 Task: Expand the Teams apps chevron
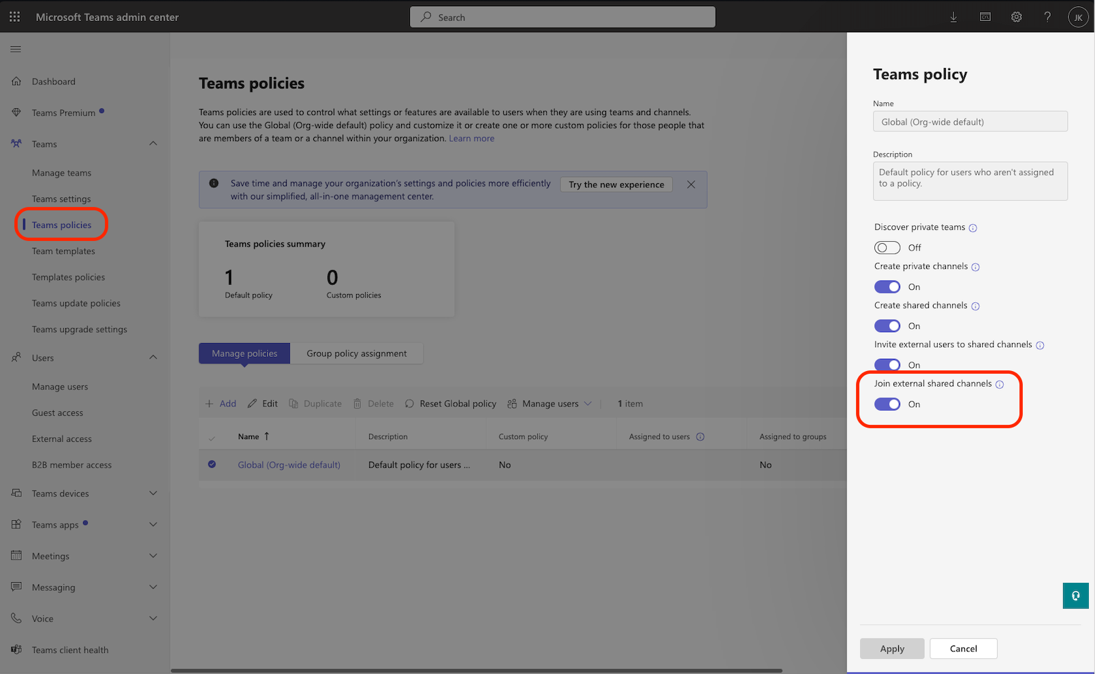[153, 524]
